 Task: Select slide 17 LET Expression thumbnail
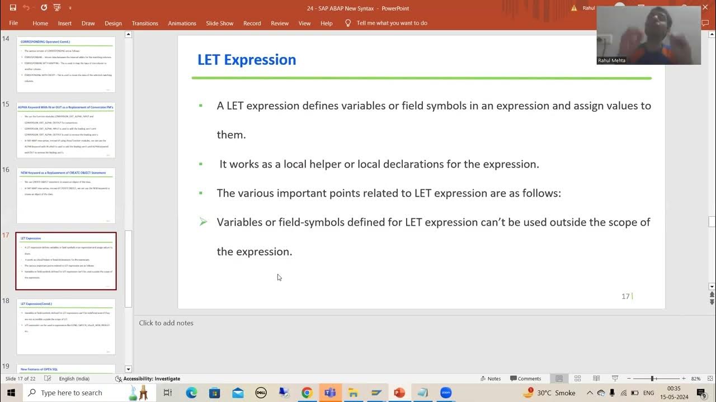click(66, 261)
